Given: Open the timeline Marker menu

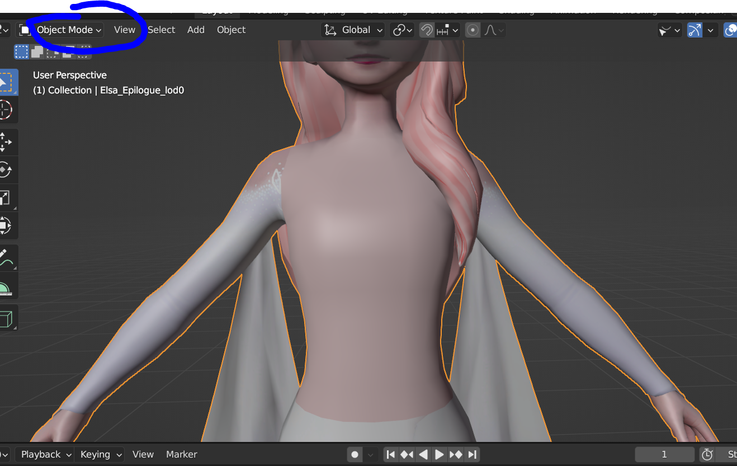Looking at the screenshot, I should click(x=182, y=454).
